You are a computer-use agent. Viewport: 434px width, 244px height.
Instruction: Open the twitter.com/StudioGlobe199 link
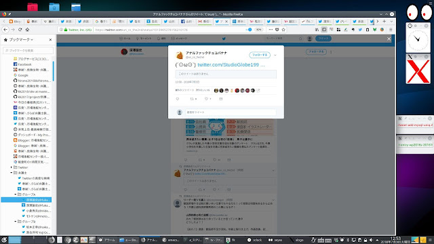[x=231, y=65]
